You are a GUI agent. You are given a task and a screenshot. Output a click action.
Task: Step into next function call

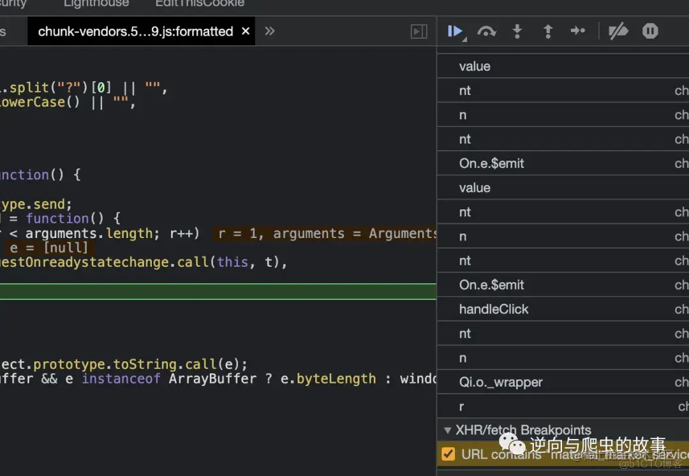pyautogui.click(x=517, y=31)
